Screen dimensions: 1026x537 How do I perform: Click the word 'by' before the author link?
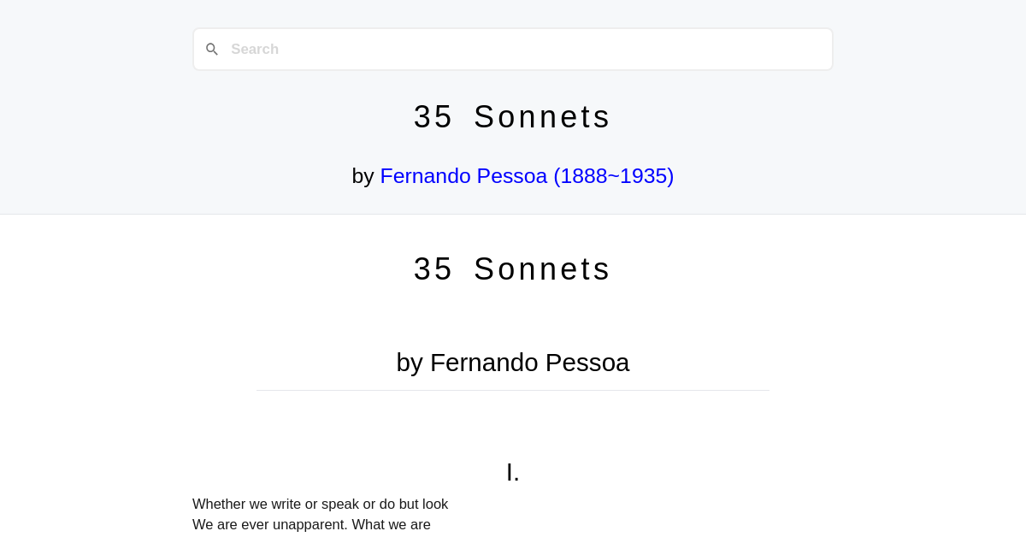tap(364, 176)
